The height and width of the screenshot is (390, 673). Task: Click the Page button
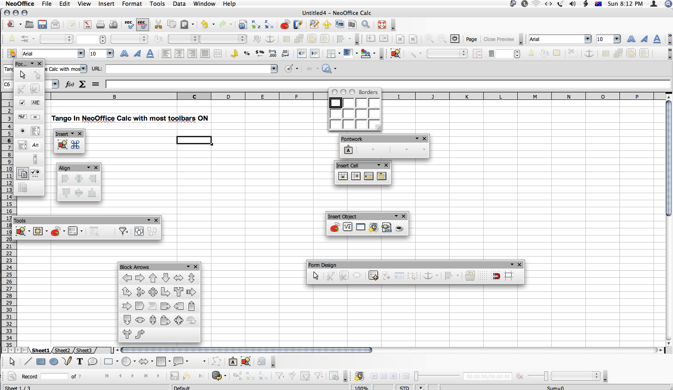pos(471,39)
